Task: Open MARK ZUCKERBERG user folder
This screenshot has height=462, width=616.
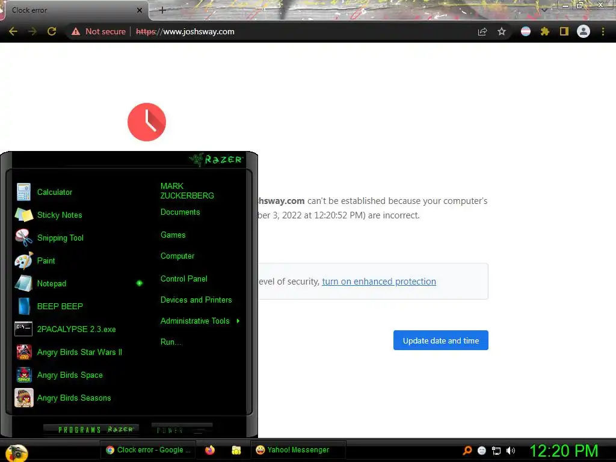Action: point(187,191)
